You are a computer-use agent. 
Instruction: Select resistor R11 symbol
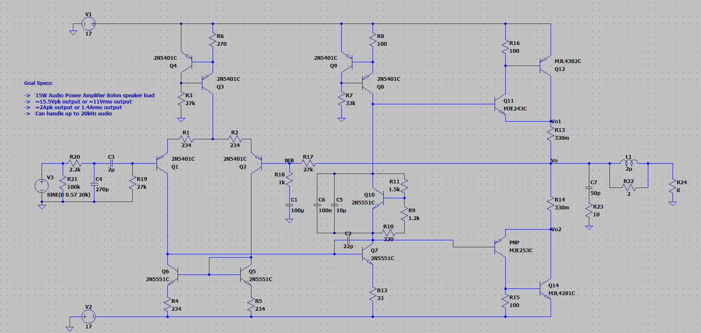click(x=404, y=185)
